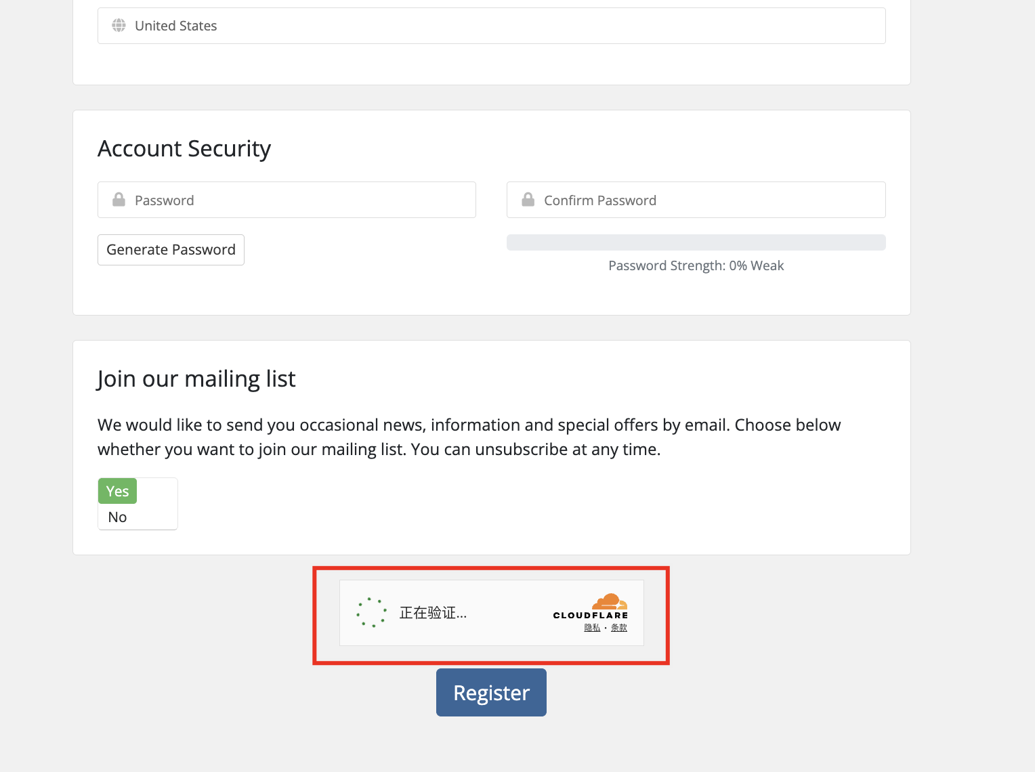Image resolution: width=1035 pixels, height=772 pixels.
Task: Focus the Password input field
Action: tap(298, 200)
